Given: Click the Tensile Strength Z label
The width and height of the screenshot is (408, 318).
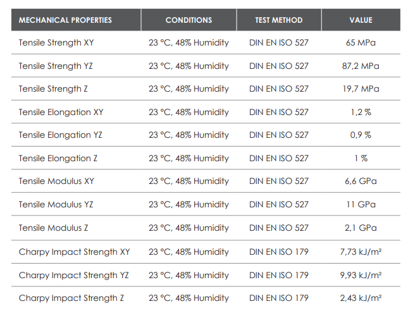Looking at the screenshot, I should pyautogui.click(x=53, y=89).
